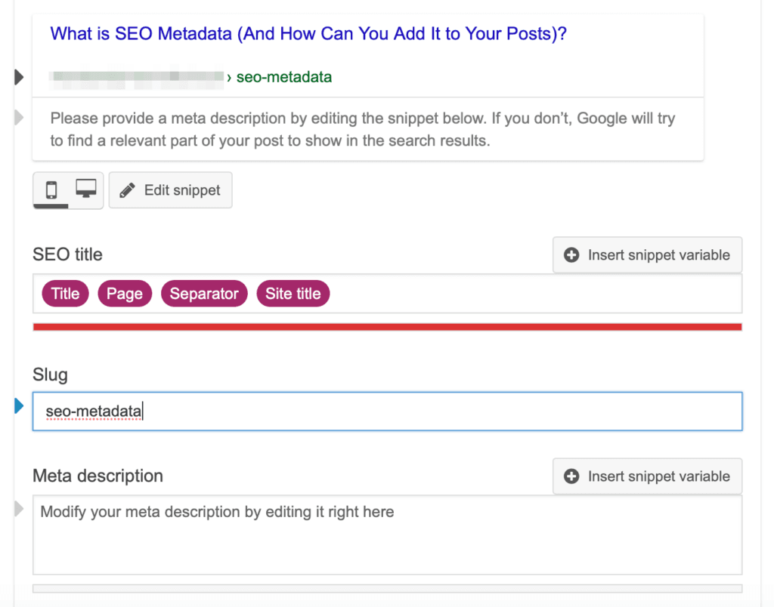Click the preview meta description placeholder text
774x607 pixels.
point(363,129)
